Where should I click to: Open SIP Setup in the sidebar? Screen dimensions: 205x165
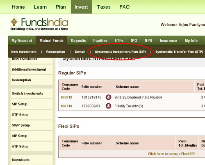[32, 104]
